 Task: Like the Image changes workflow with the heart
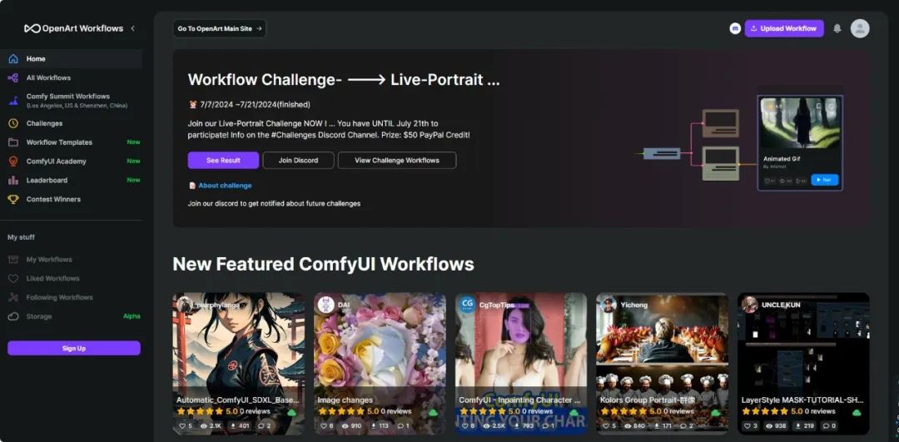322,426
